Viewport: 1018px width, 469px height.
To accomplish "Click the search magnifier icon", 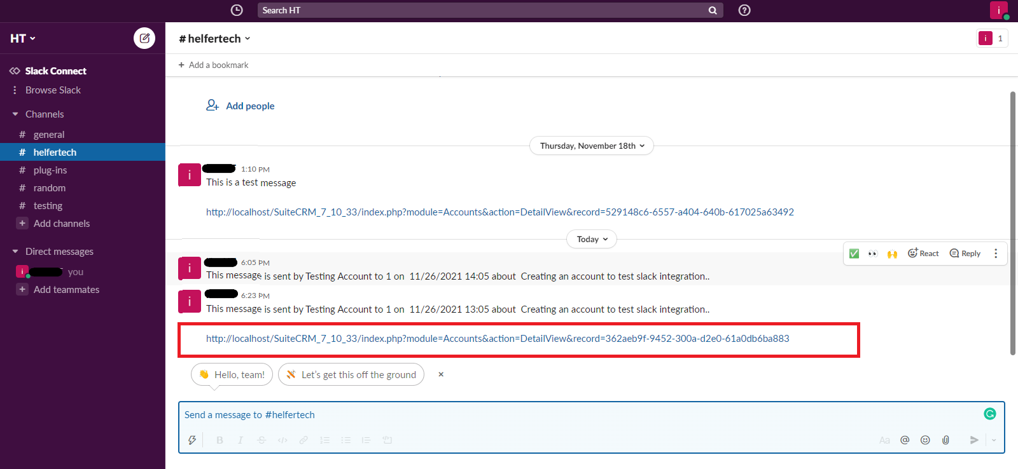I will 713,10.
